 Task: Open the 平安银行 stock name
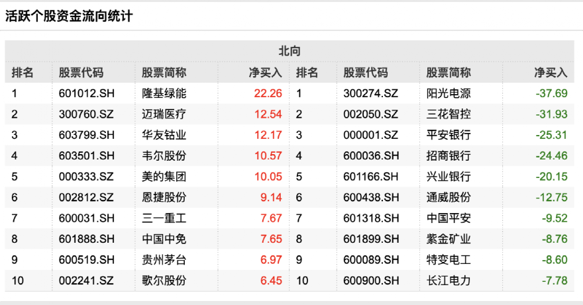(x=449, y=135)
